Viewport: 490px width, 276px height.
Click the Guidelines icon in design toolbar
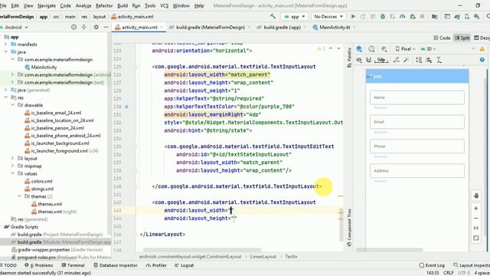(439, 60)
